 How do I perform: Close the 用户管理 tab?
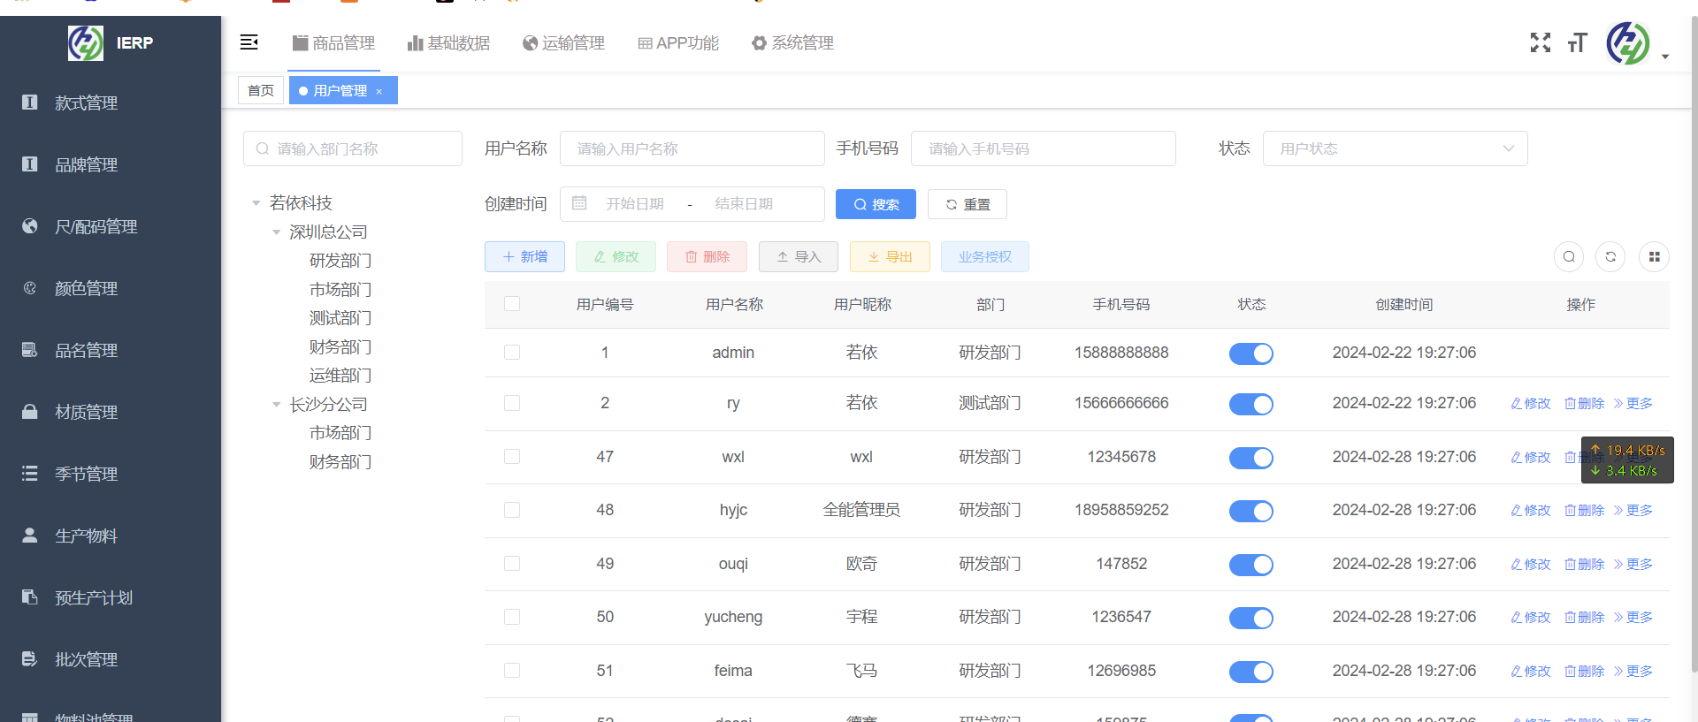click(379, 91)
